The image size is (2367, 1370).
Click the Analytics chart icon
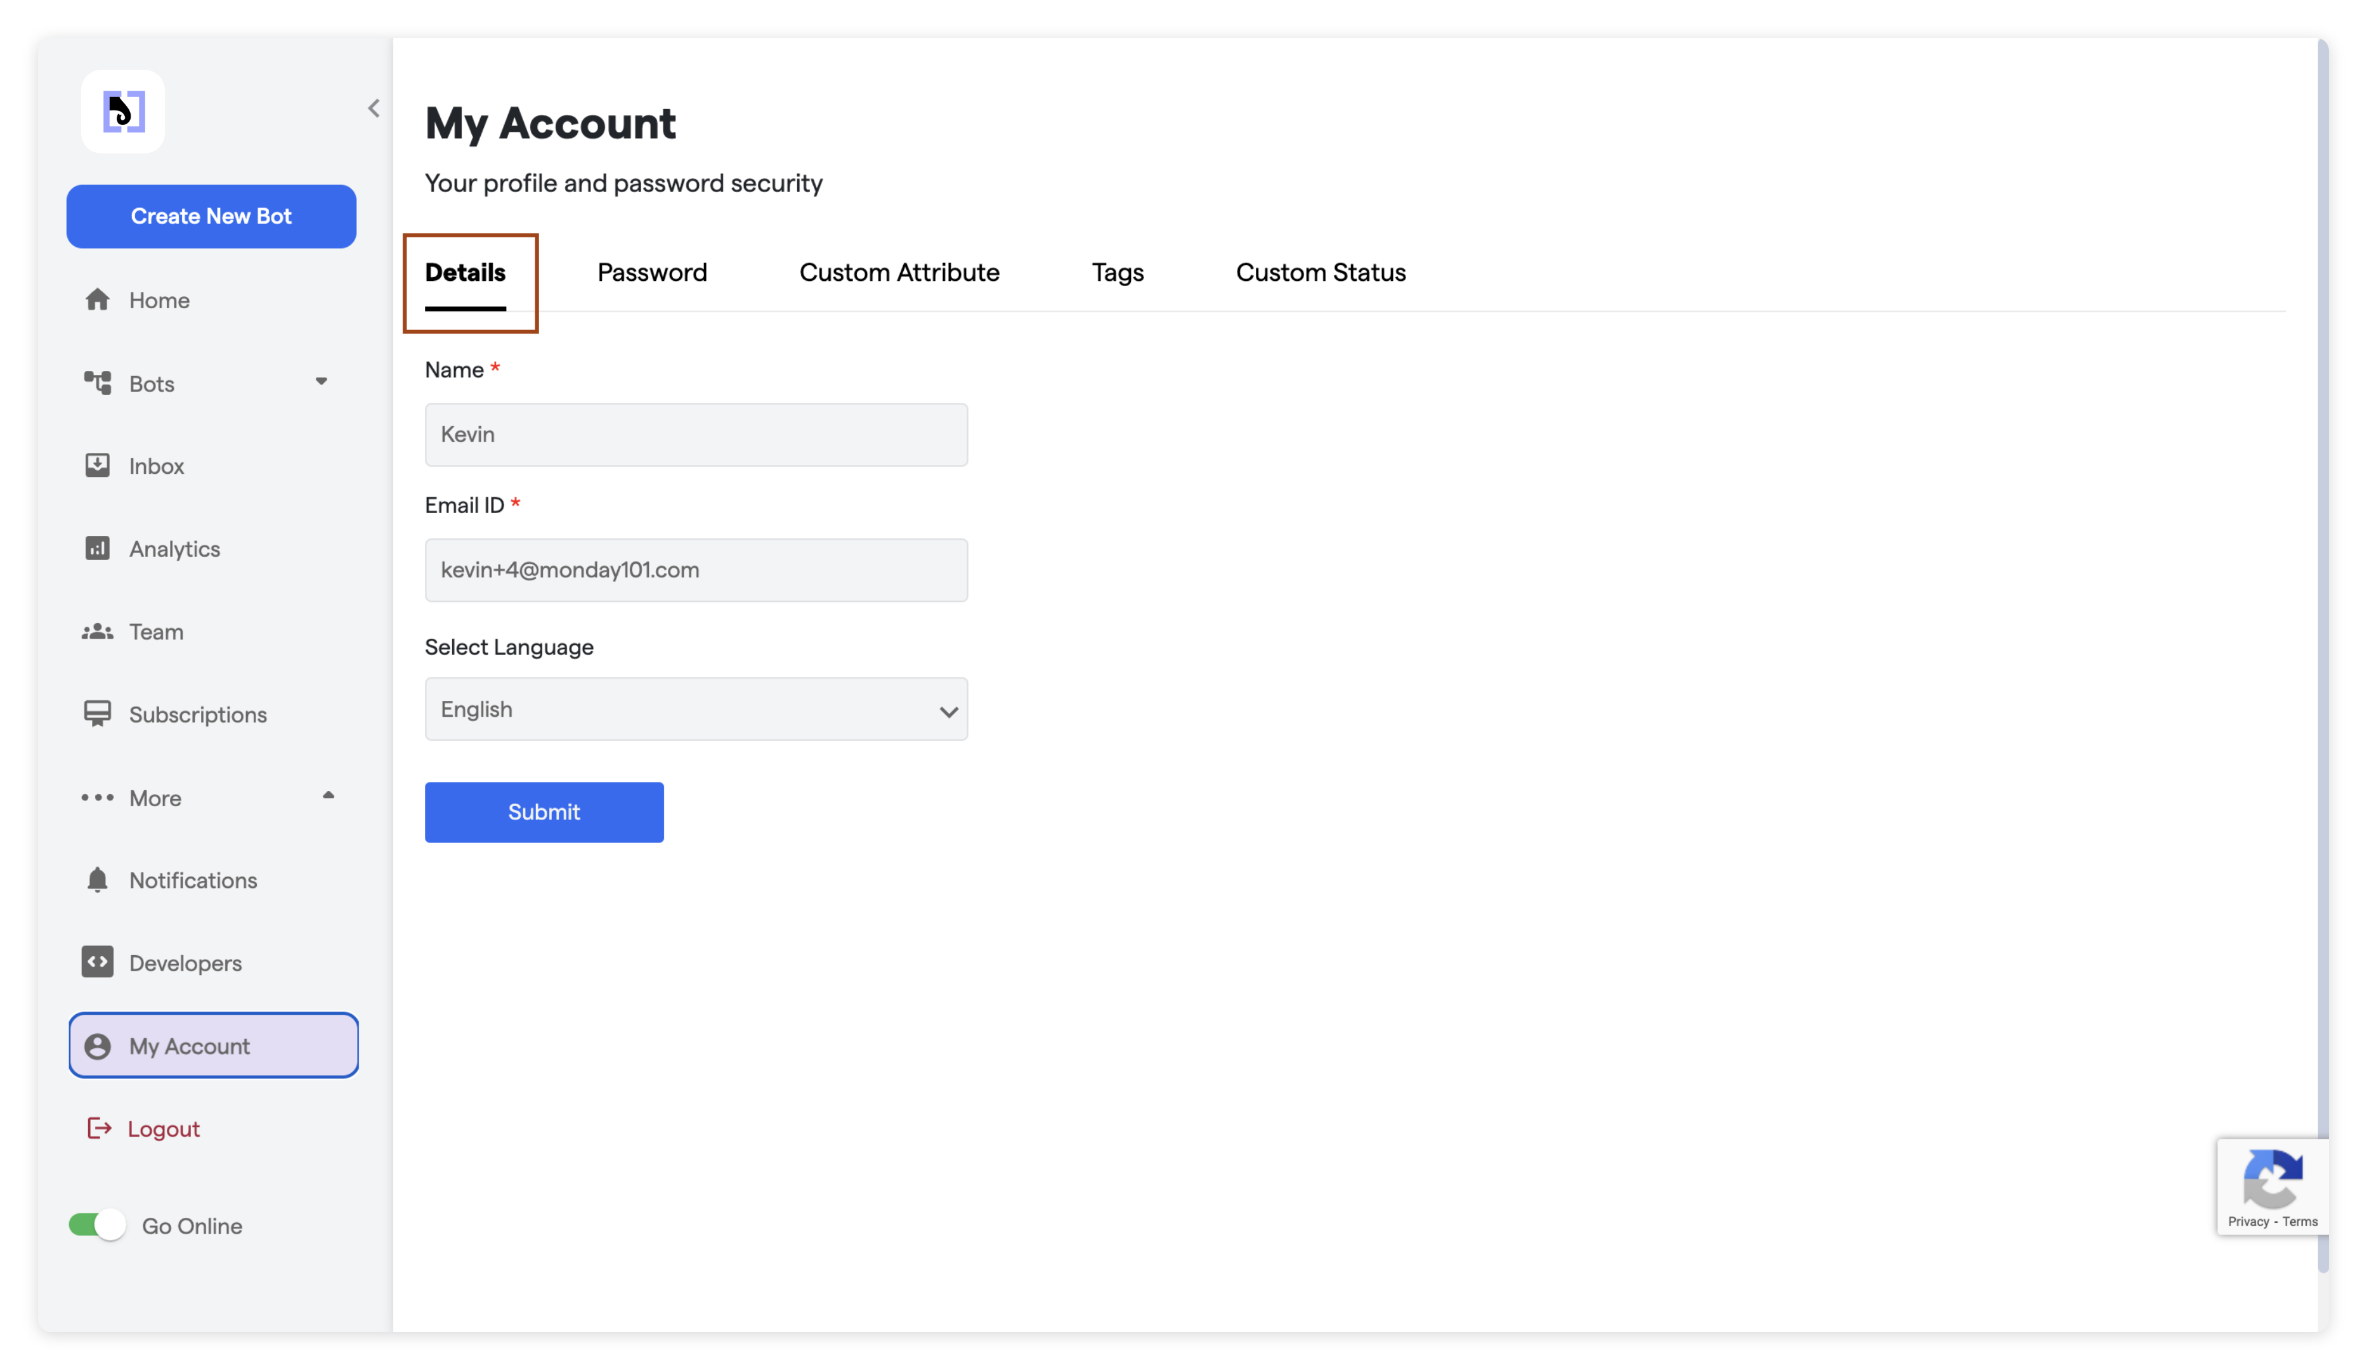click(x=98, y=549)
